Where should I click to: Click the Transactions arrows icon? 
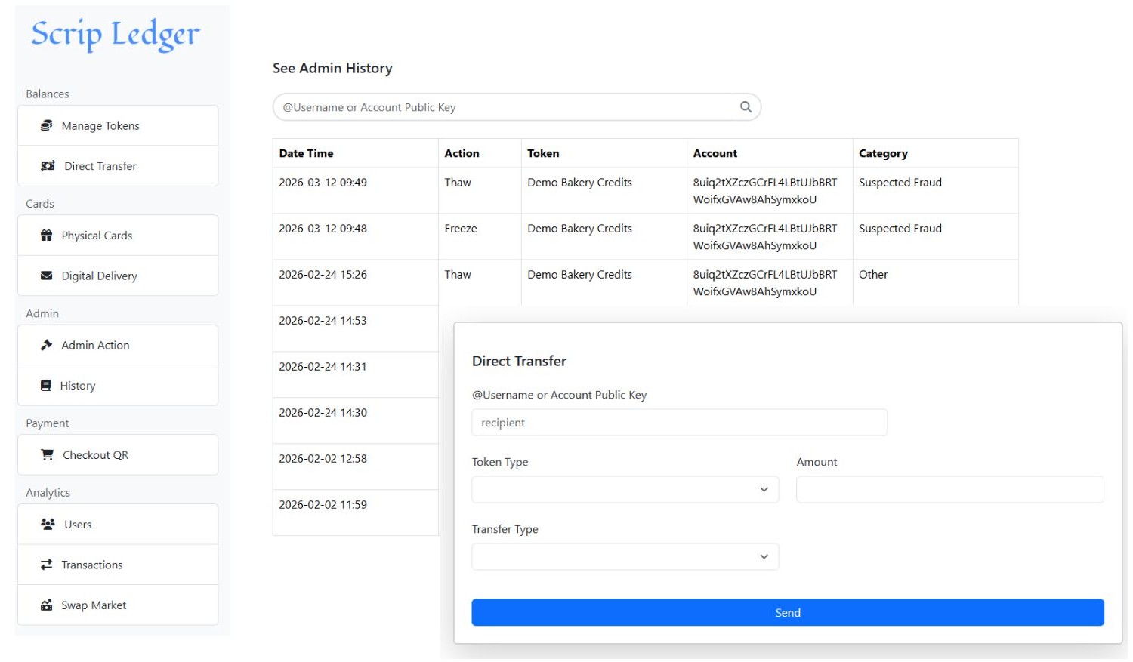coord(47,565)
